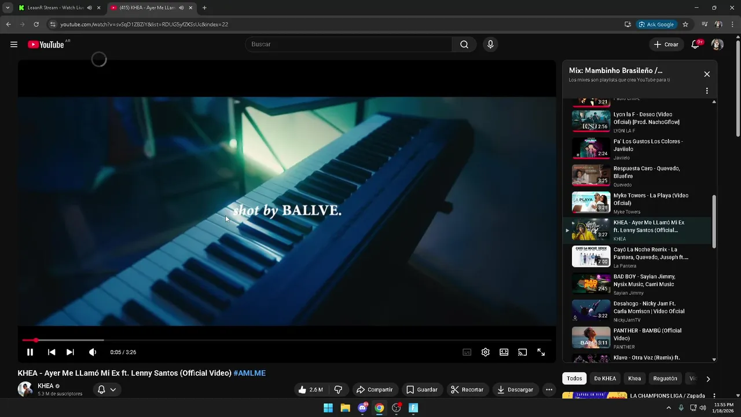Focus the Buscar search field
Screen dimensions: 741x417
click(x=349, y=45)
